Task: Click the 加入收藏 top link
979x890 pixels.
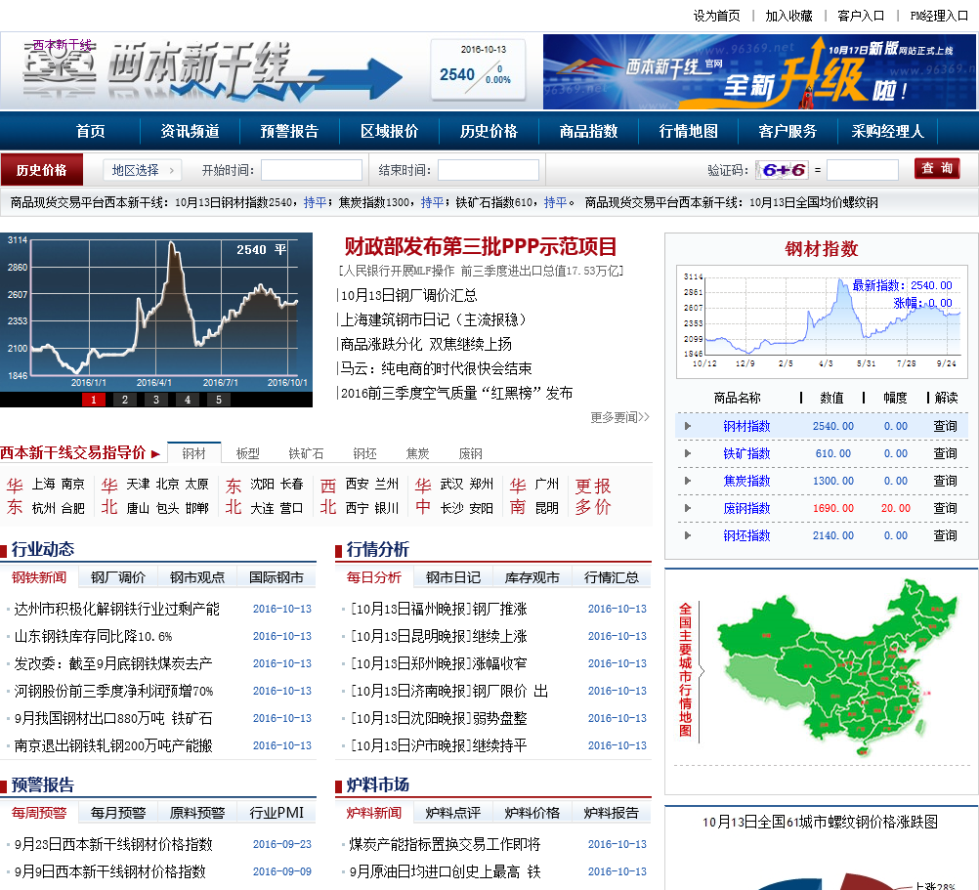Action: pos(788,16)
